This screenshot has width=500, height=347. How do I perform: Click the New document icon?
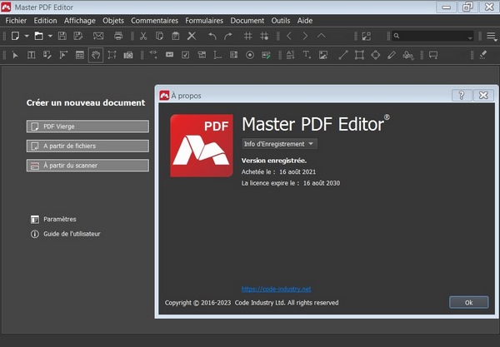coord(15,36)
